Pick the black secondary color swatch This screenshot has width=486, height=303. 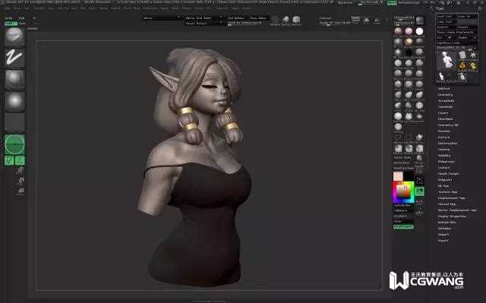pyautogui.click(x=409, y=175)
